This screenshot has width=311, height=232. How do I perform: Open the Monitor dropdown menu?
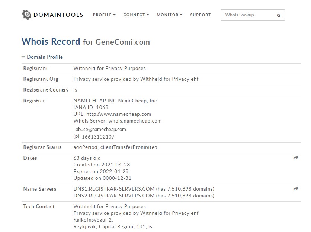169,15
